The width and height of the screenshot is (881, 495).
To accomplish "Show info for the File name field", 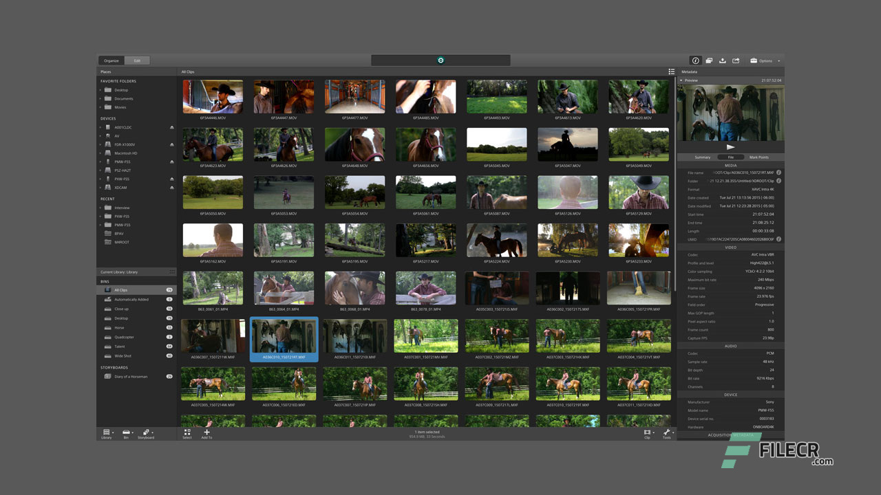I will tap(779, 173).
